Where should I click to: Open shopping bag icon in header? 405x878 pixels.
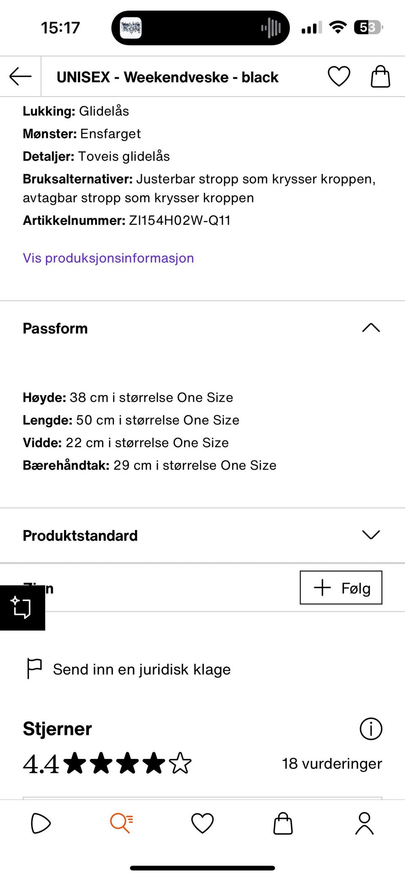[x=380, y=77]
